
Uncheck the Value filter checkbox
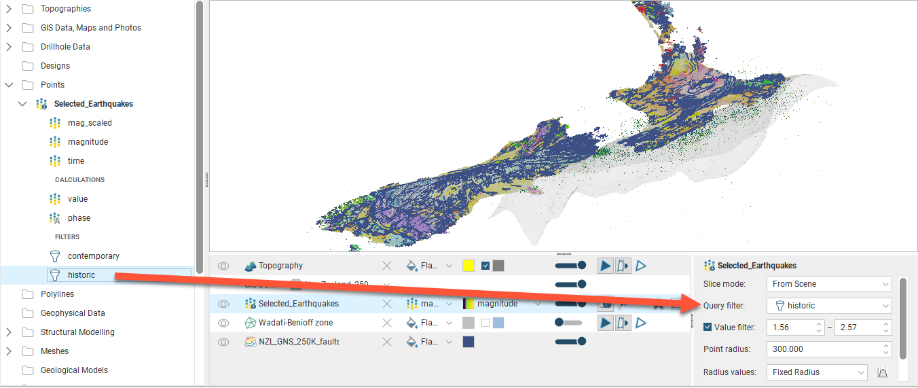(x=708, y=328)
